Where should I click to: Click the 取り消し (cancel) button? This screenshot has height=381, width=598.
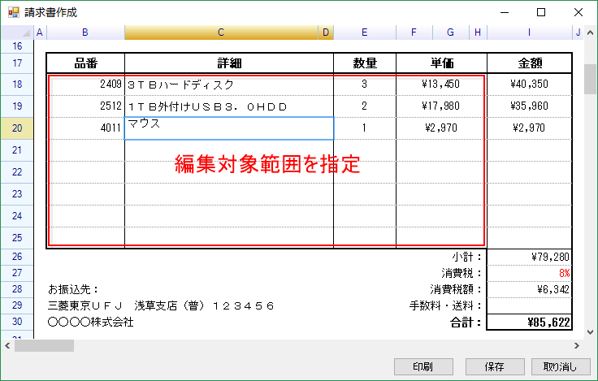tap(561, 366)
